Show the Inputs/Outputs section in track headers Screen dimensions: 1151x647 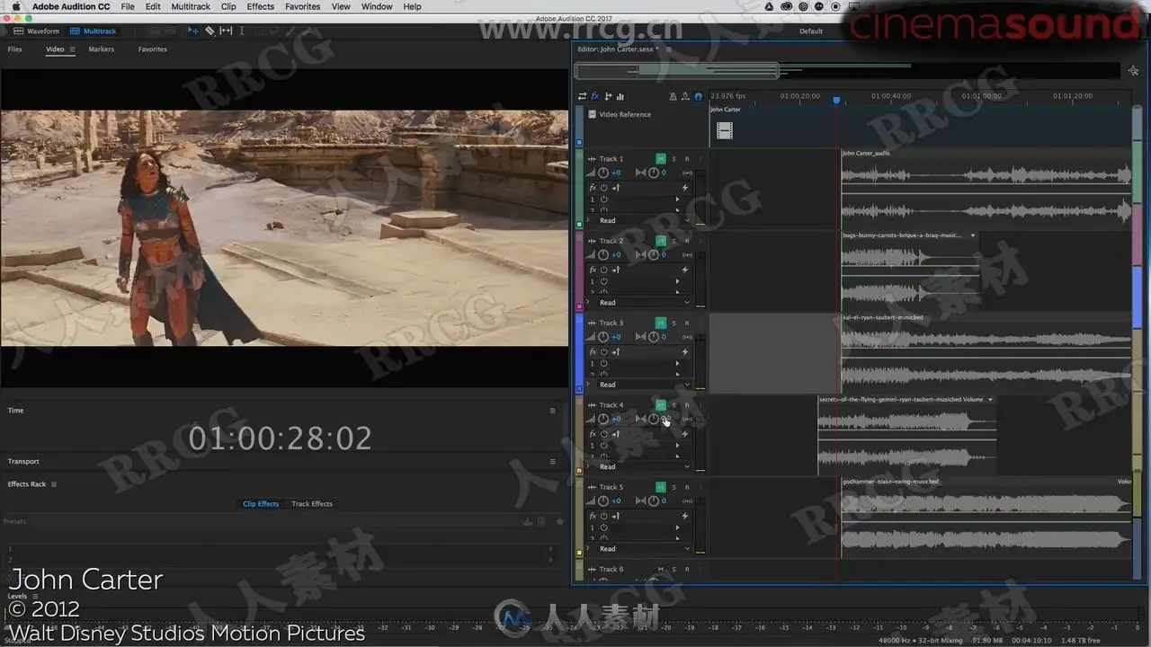tap(582, 96)
